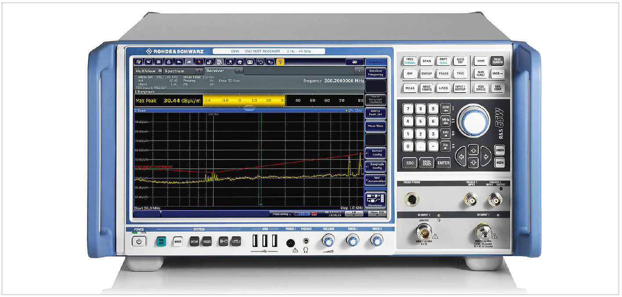This screenshot has height=297, width=622.
Task: Close the Spectrum tab
Action: [199, 71]
